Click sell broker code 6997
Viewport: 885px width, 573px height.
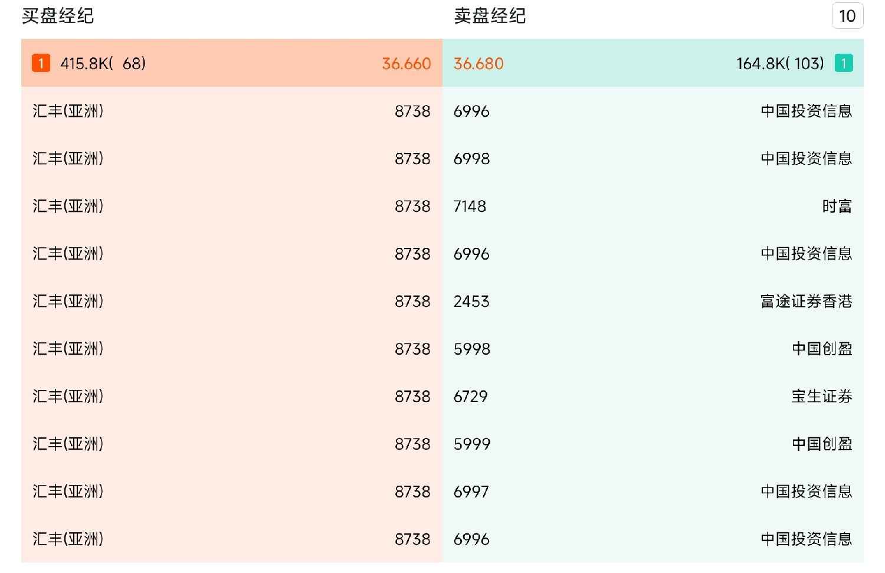(471, 492)
